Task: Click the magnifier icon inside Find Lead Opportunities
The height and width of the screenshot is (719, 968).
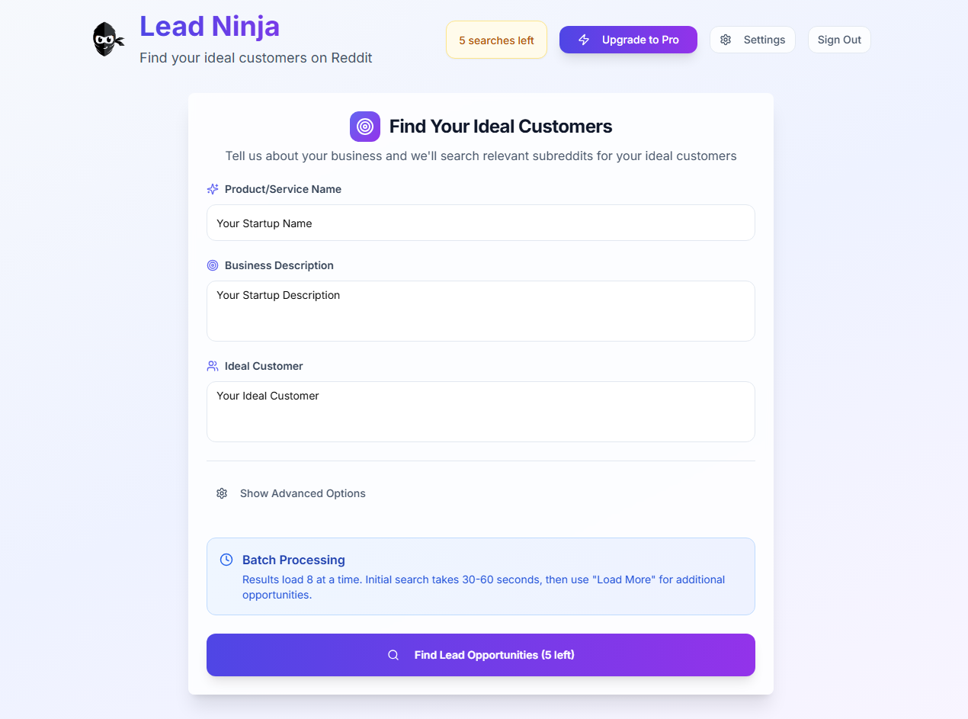Action: (393, 654)
